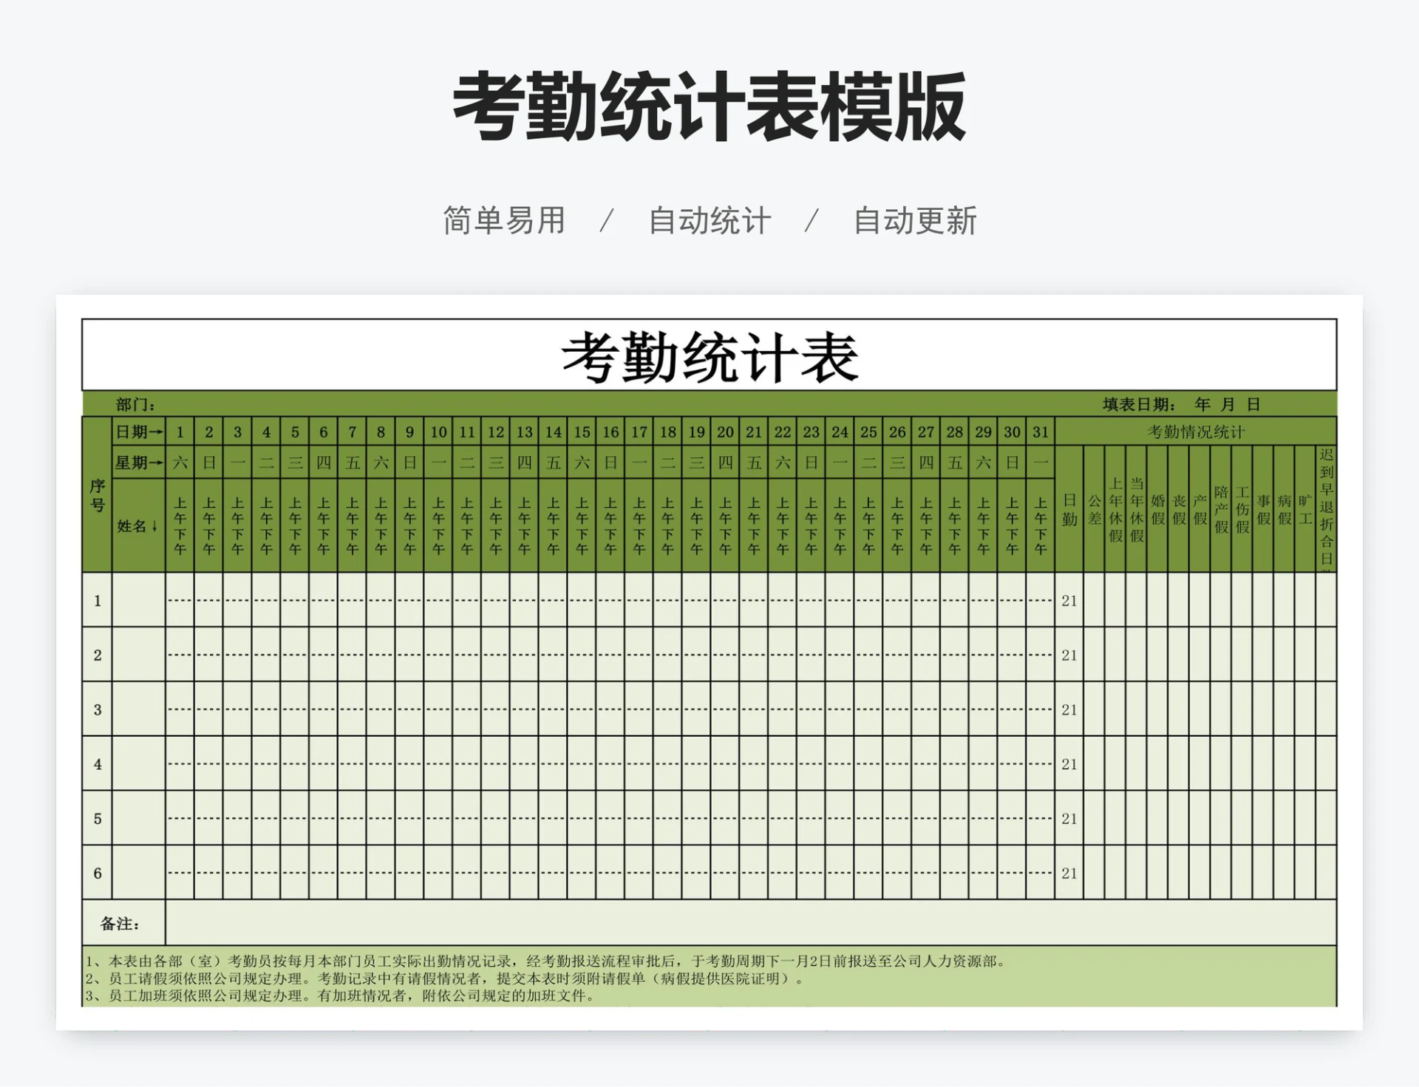Click the 星期 row label

138,460
